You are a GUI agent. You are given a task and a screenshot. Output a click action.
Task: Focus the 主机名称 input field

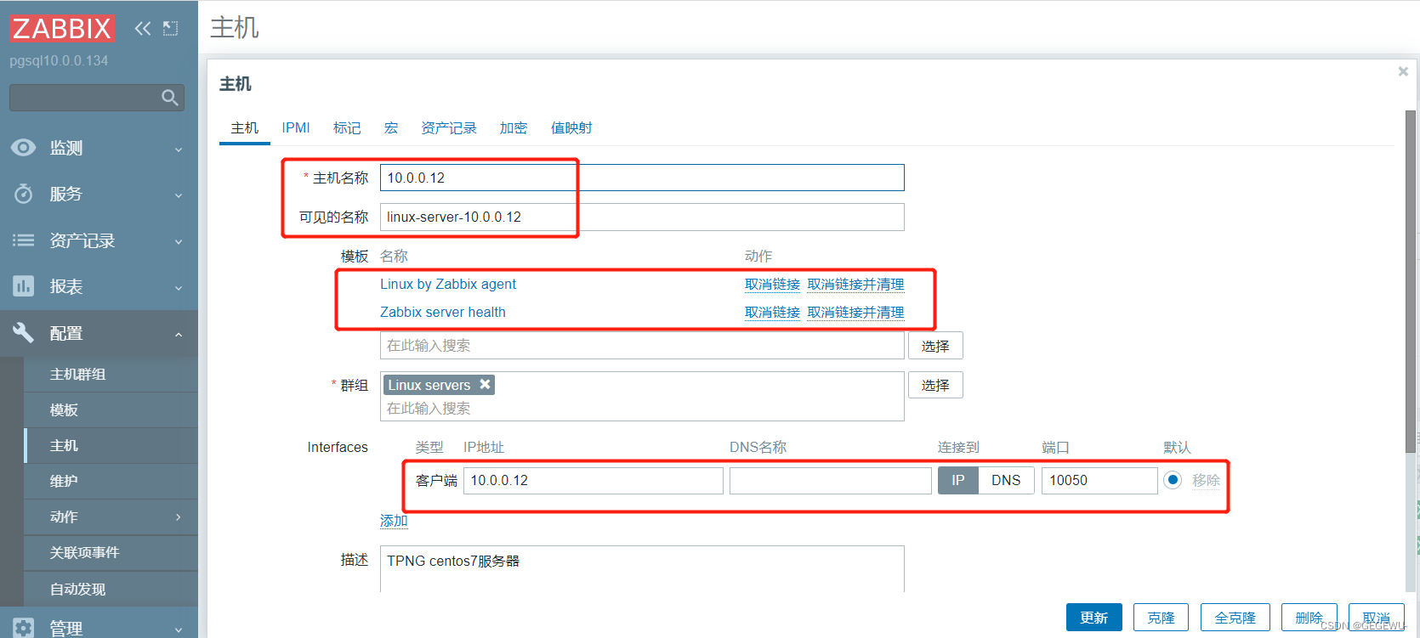(642, 178)
